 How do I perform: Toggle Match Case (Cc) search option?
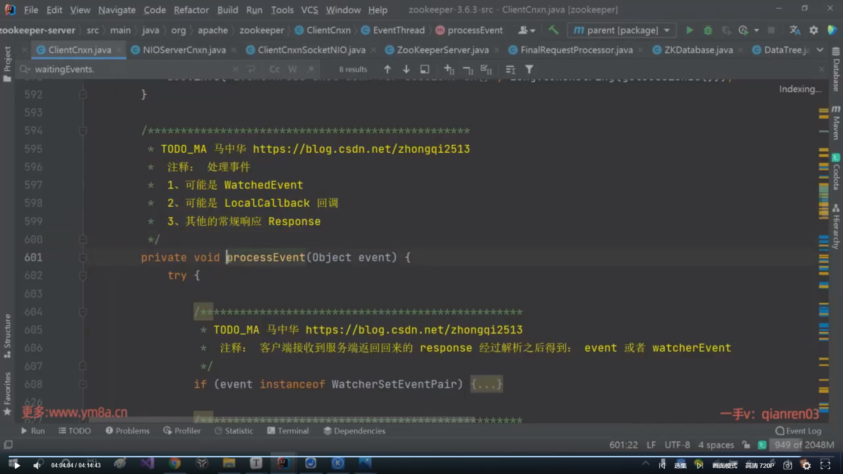coord(274,69)
